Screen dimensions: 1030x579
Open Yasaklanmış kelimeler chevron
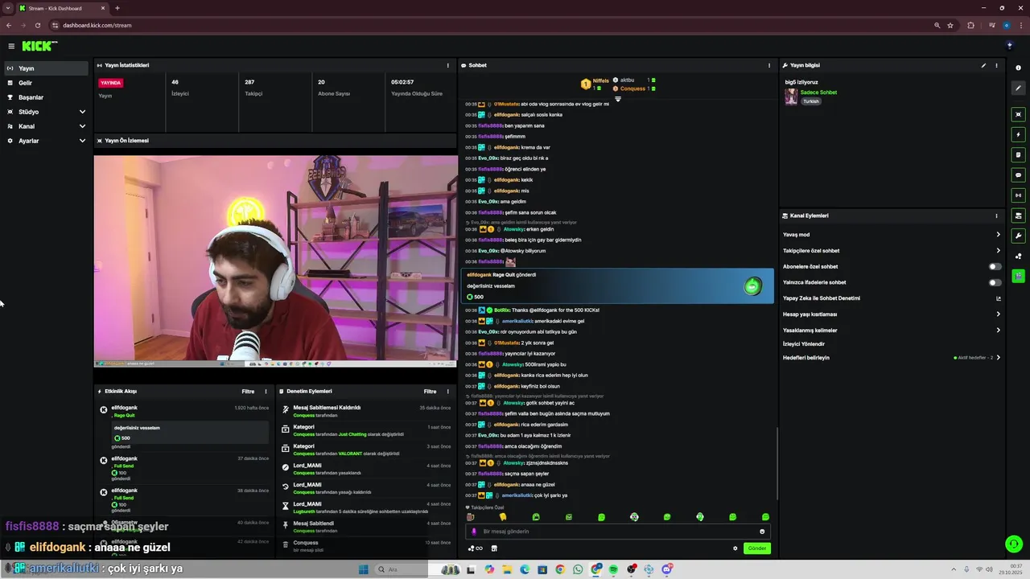coord(998,331)
